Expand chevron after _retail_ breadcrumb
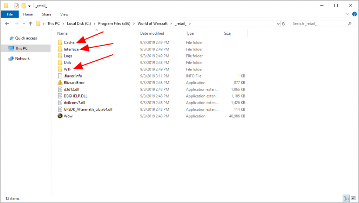359x203 pixels. (x=190, y=23)
